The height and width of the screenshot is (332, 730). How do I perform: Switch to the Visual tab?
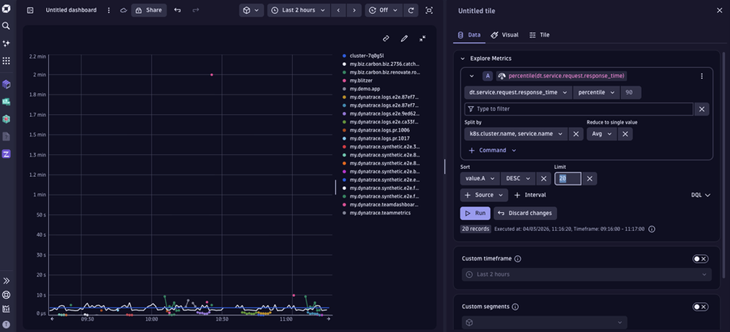click(x=505, y=35)
